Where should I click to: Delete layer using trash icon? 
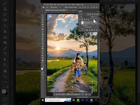[x=97, y=30]
